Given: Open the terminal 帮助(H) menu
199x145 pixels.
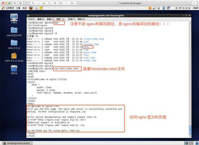Looking at the screenshot, I should pos(81,19).
